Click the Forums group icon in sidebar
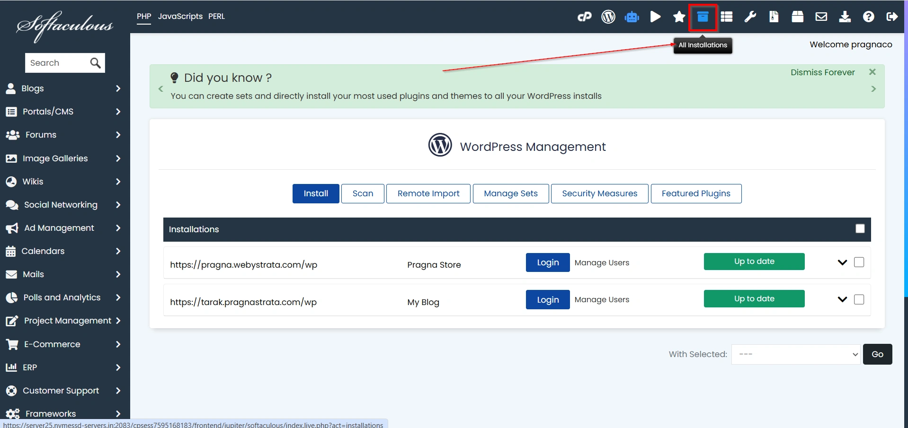 pos(12,135)
